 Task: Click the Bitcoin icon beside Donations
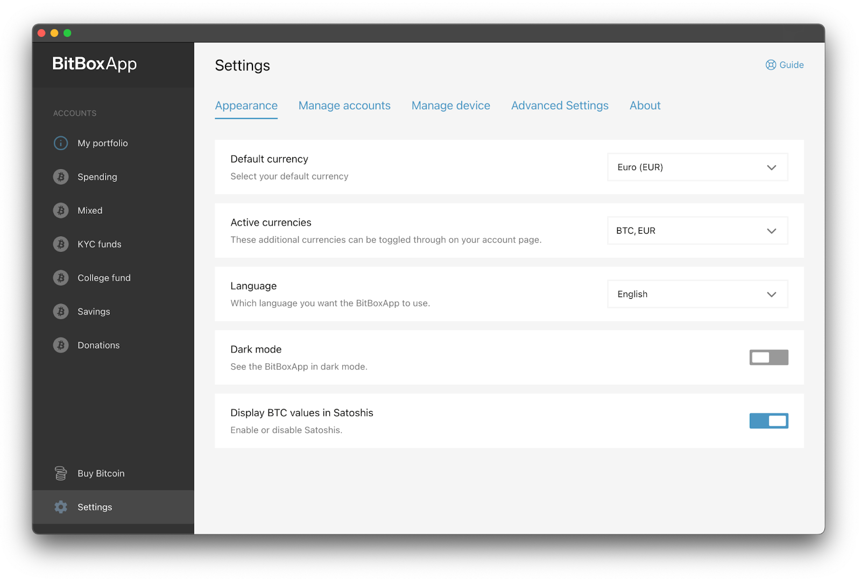61,345
